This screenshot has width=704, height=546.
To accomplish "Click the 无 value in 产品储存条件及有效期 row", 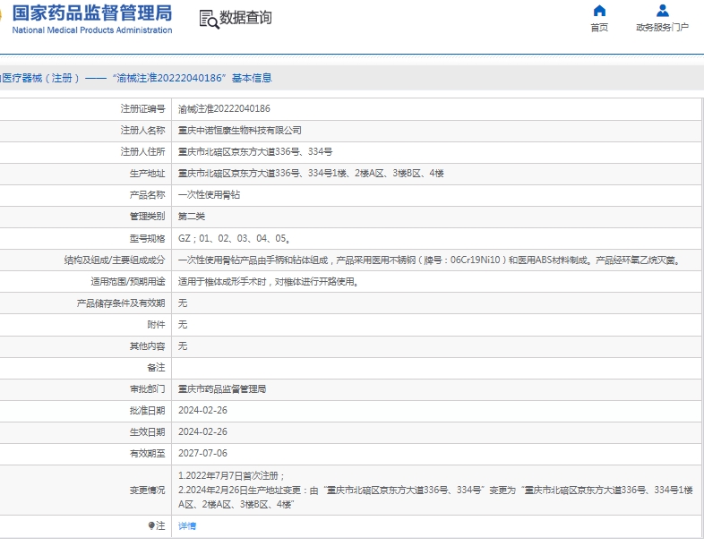I will tap(183, 303).
